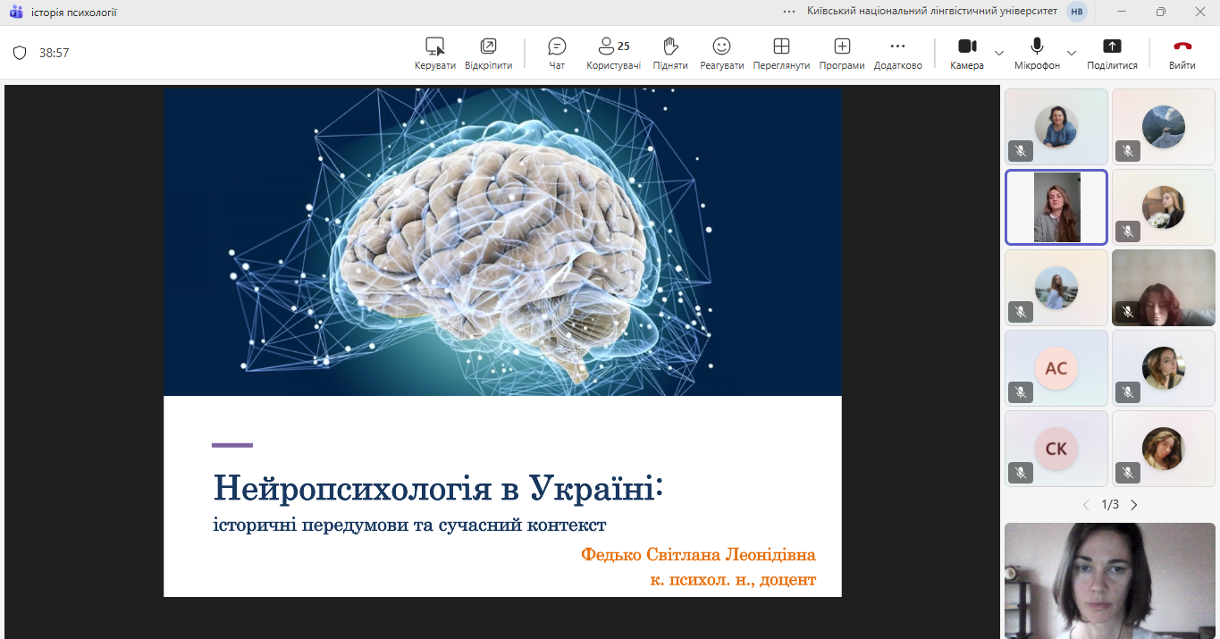Open the title bar three-dots settings menu
The width and height of the screenshot is (1220, 639).
(788, 12)
